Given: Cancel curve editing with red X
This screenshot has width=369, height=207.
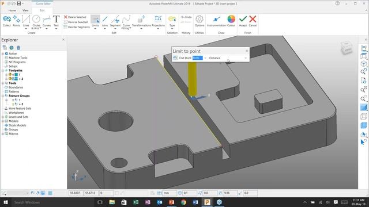Looking at the screenshot, I should coord(253,21).
